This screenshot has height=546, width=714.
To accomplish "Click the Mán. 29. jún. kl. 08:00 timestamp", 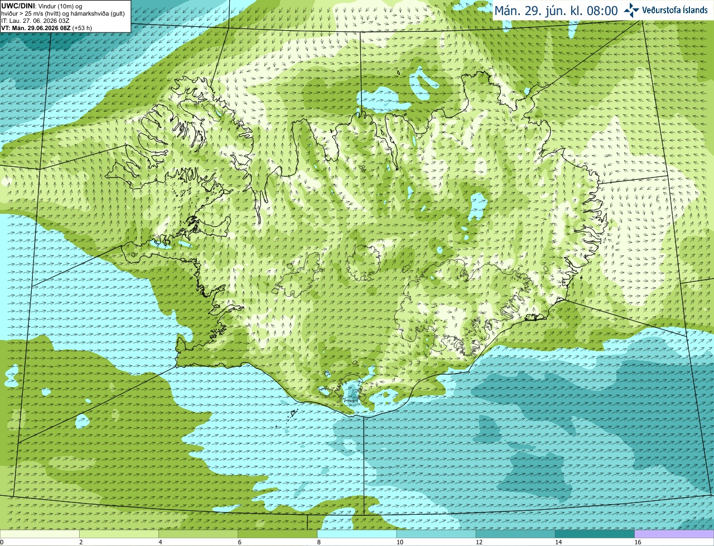I will click(556, 11).
